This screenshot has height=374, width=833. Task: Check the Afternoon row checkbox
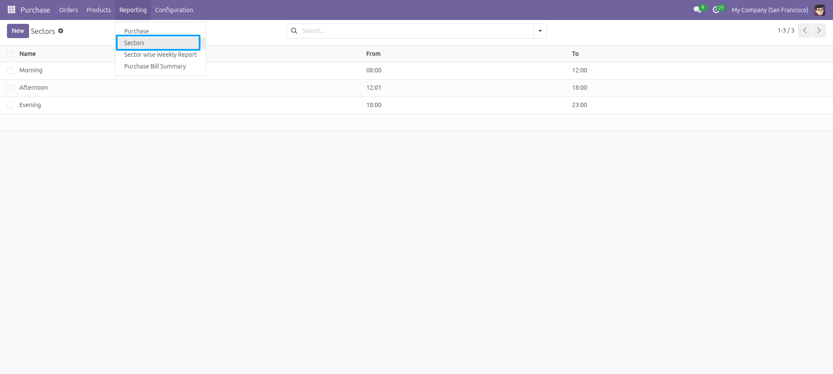(10, 88)
